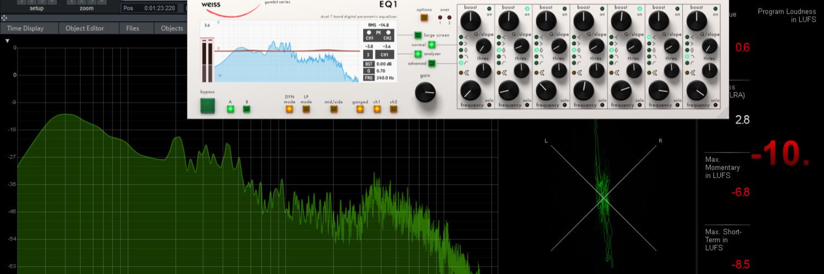Select preset slot A in the EQ1

coord(230,109)
